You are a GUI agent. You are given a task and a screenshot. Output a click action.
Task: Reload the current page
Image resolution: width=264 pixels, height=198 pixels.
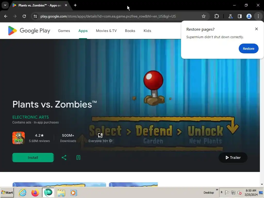[x=24, y=16]
